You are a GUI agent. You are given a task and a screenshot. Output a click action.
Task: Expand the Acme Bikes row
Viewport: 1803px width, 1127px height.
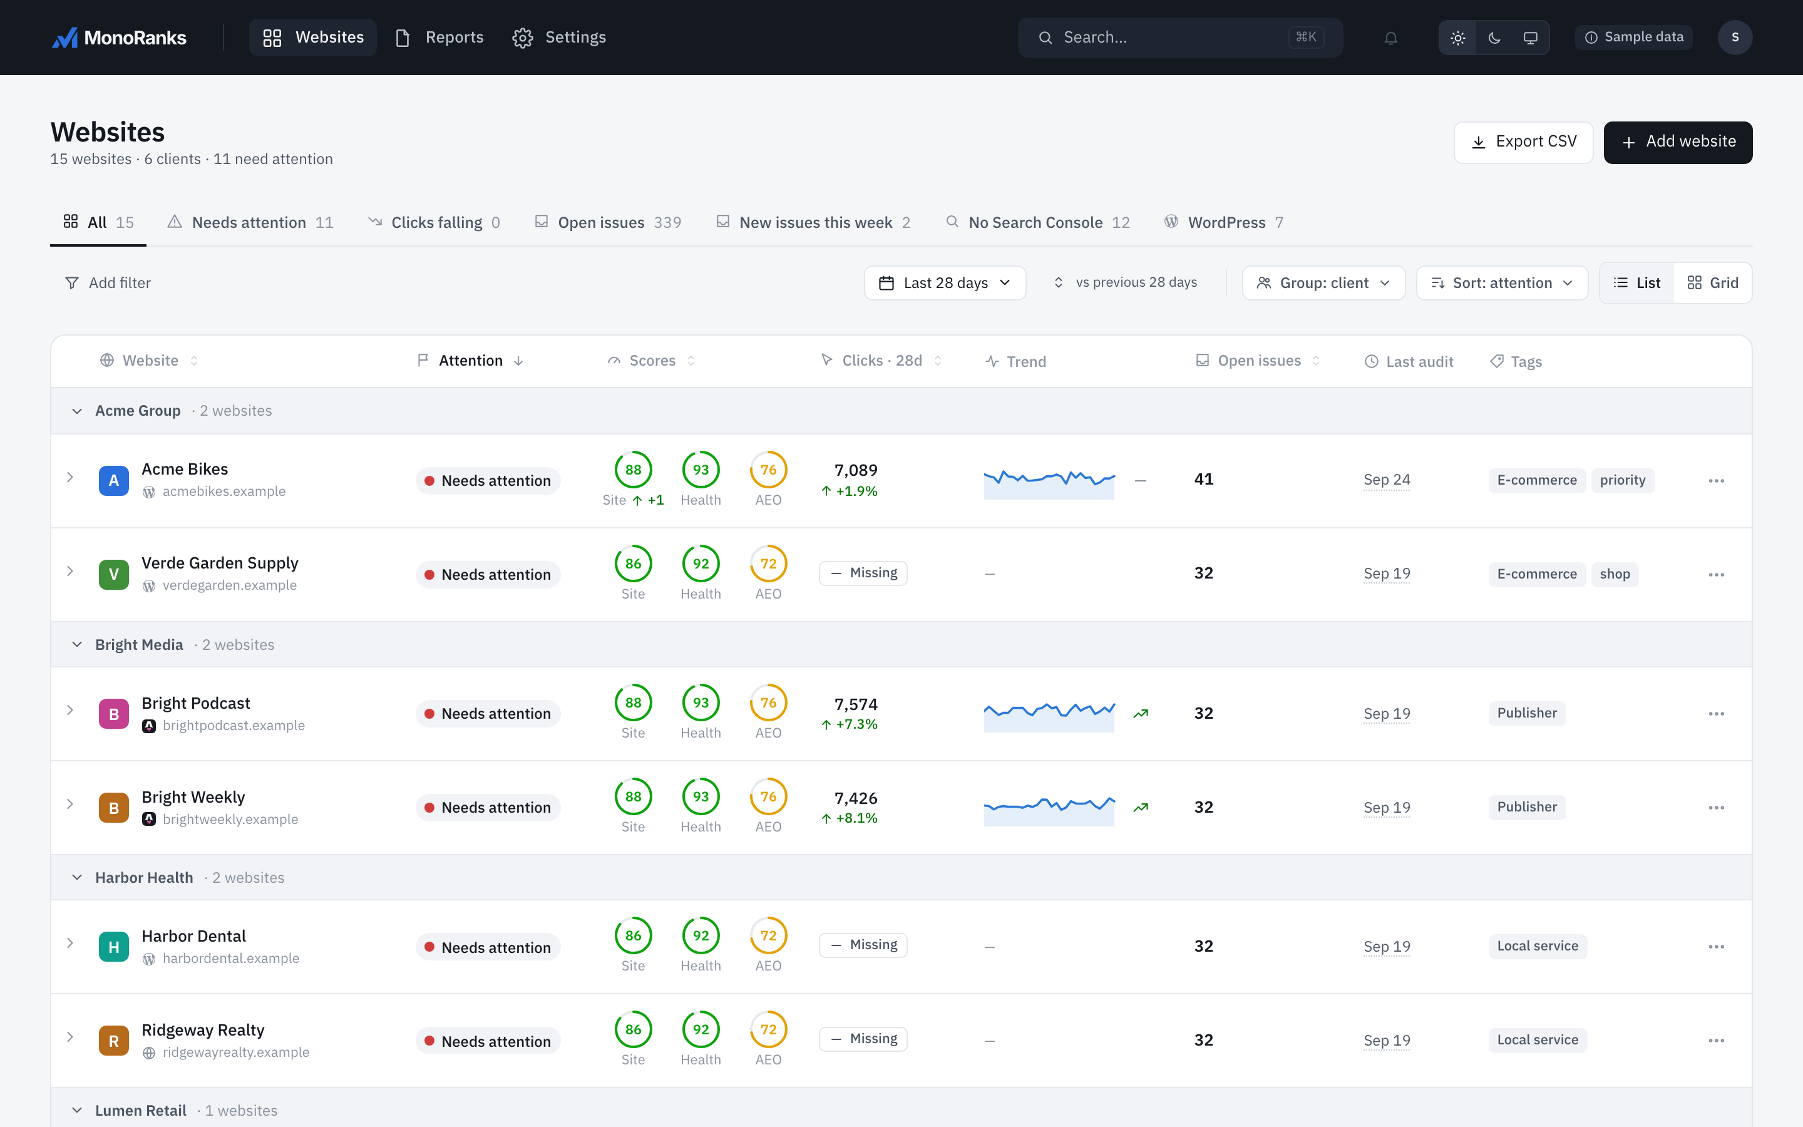[70, 477]
